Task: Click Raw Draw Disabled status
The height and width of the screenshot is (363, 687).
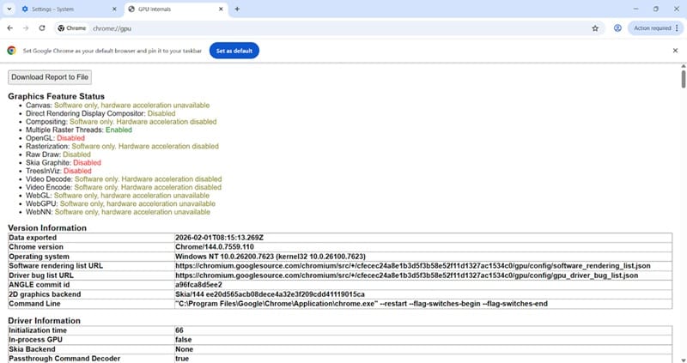Action: pos(76,154)
